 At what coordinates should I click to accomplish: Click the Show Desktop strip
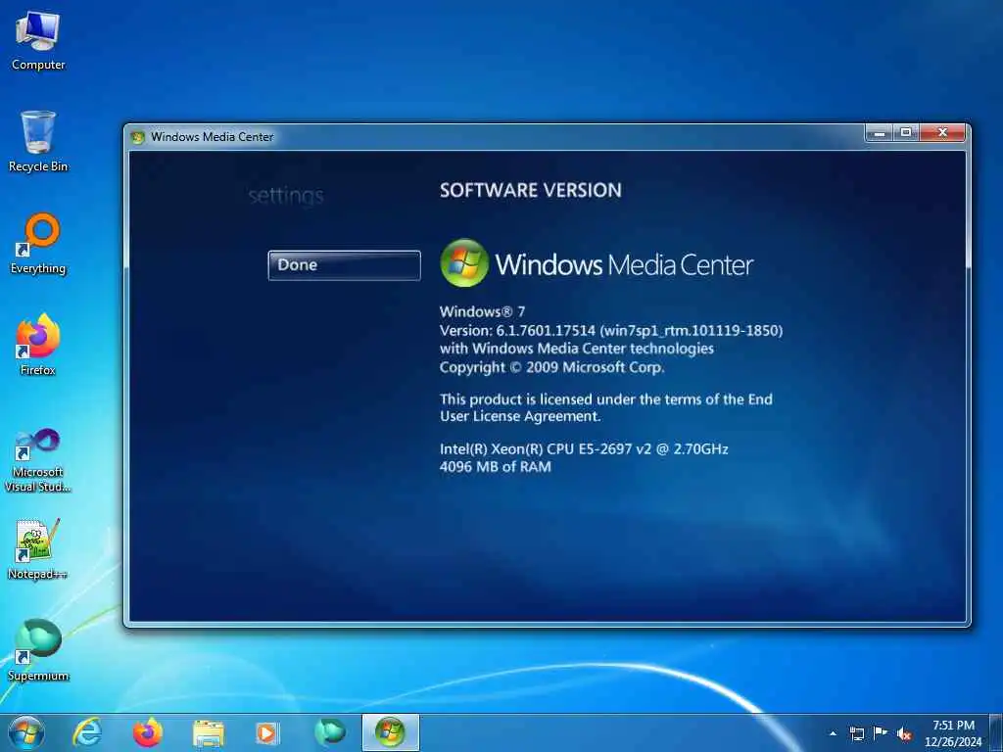[x=996, y=732]
